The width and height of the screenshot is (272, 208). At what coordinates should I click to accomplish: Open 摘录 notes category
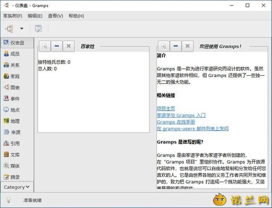(x=17, y=177)
